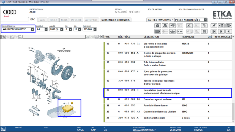
Task: Click the zoom area magnifier icon
Action: (12, 37)
